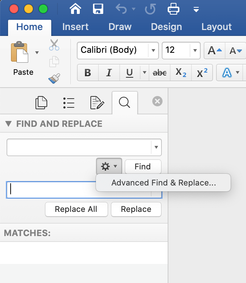
Task: Show Reviewing pane in sidebar
Action: tap(97, 103)
